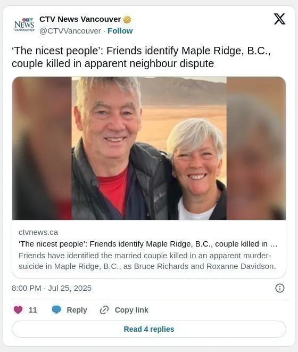The height and width of the screenshot is (352, 298).
Task: Click the CTV News Vancouver profile avatar
Action: point(24,24)
